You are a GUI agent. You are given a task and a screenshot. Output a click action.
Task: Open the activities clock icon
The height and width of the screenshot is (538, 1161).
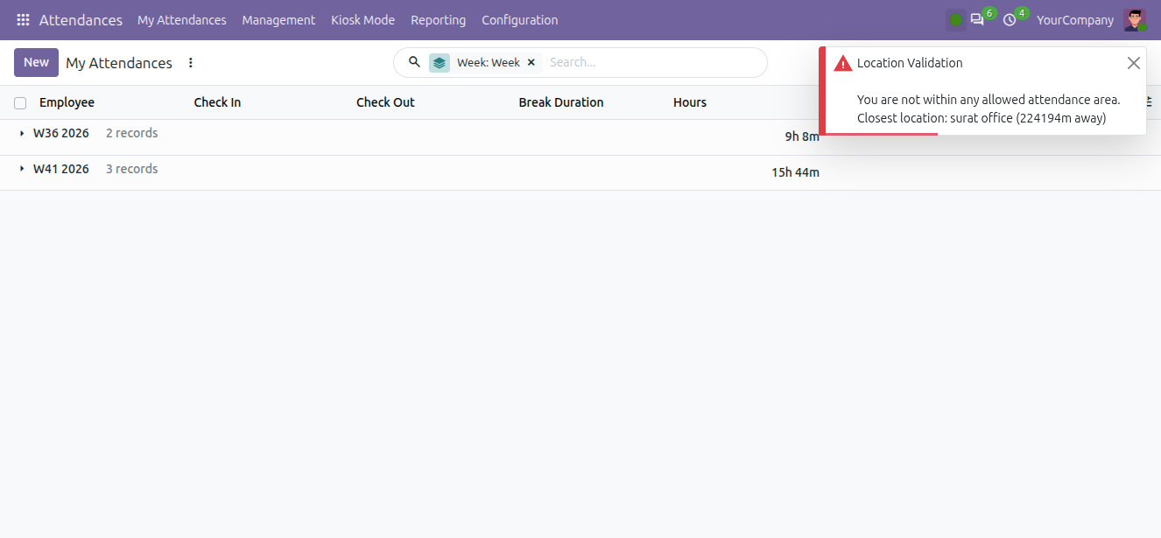[x=1010, y=20]
